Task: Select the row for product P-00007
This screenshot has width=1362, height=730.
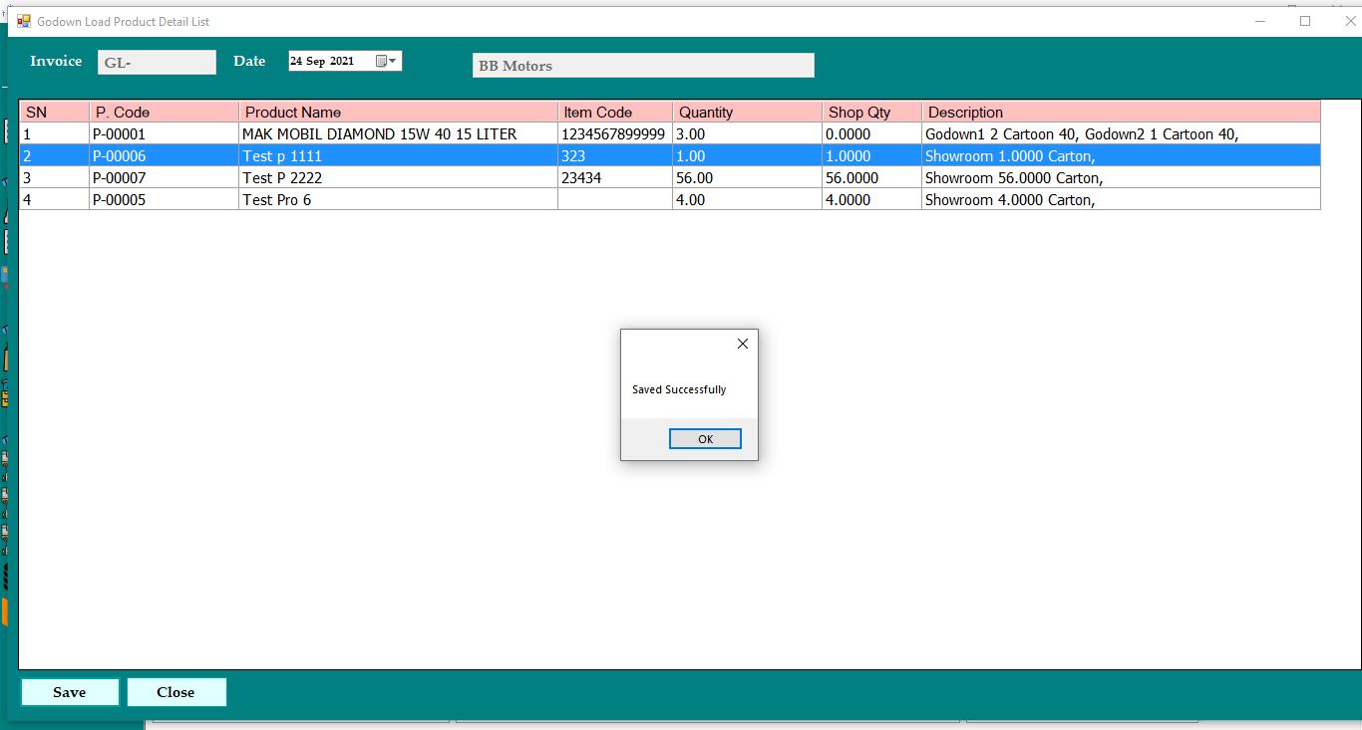Action: point(399,177)
